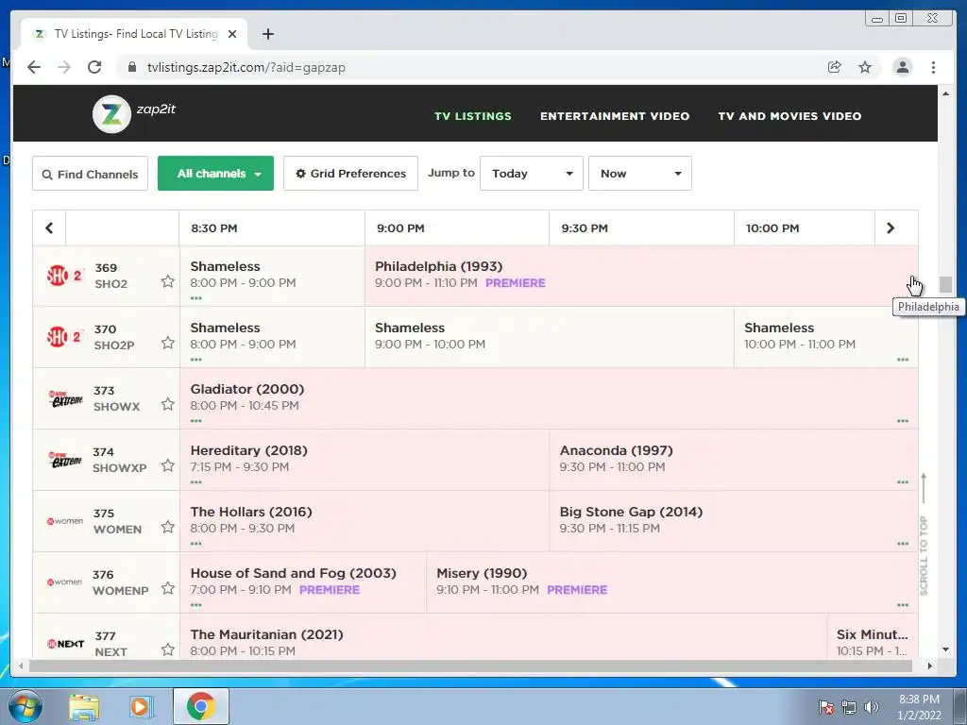Image resolution: width=967 pixels, height=725 pixels.
Task: Favorite channel 373 SHOWX with star
Action: coord(168,404)
